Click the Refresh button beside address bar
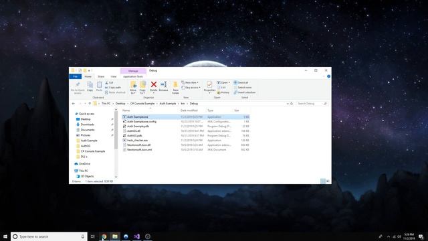Viewport: 428px width, 241px height. tap(292, 104)
